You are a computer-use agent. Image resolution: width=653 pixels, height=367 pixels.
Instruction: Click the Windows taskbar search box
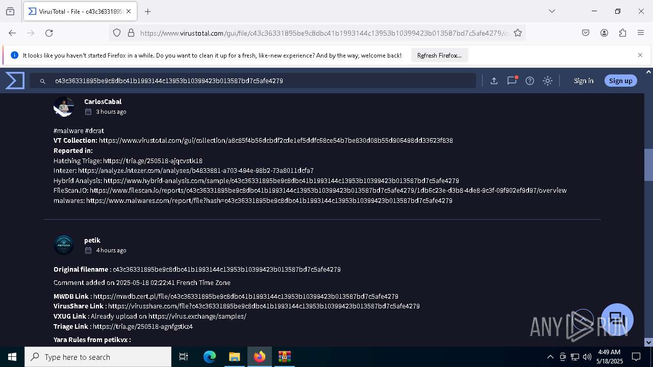[x=98, y=357]
